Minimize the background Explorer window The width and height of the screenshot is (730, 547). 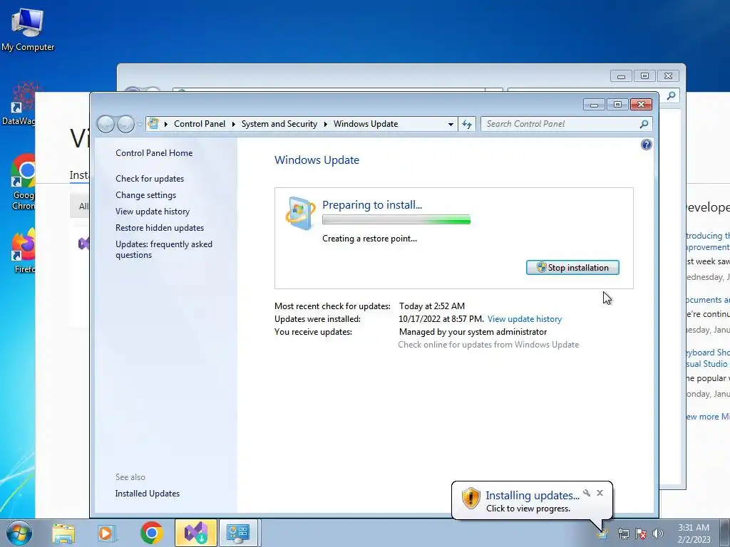[x=621, y=75]
